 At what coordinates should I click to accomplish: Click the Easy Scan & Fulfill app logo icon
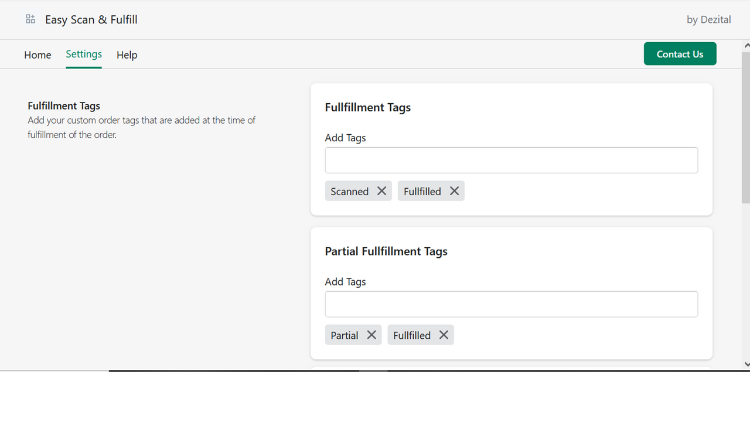tap(30, 19)
